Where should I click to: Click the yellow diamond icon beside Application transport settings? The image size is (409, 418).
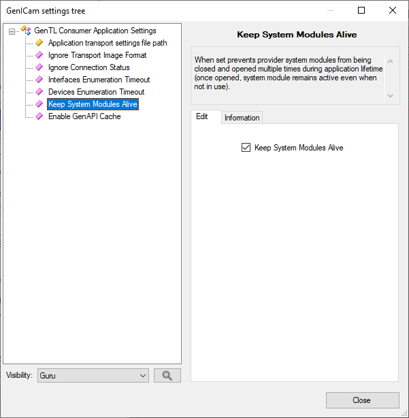point(39,43)
